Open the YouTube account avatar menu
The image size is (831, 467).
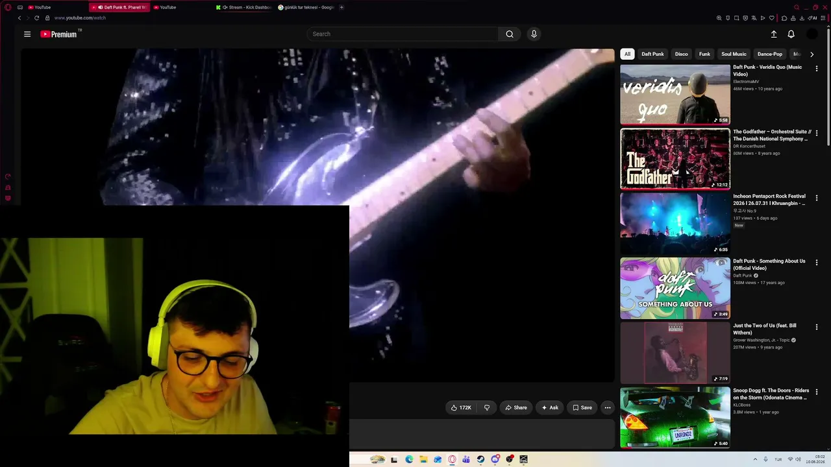tap(812, 34)
